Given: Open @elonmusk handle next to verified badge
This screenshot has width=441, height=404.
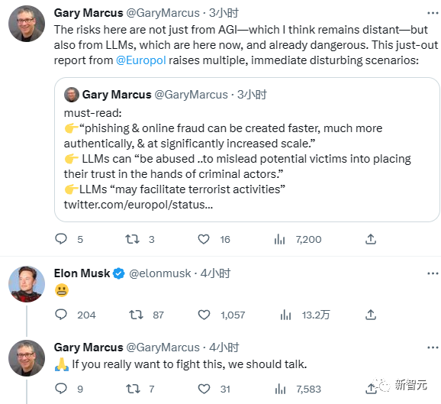Looking at the screenshot, I should click(159, 273).
